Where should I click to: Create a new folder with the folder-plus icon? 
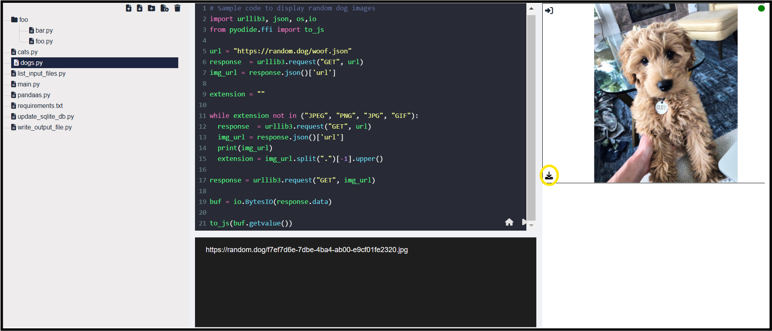tap(152, 8)
